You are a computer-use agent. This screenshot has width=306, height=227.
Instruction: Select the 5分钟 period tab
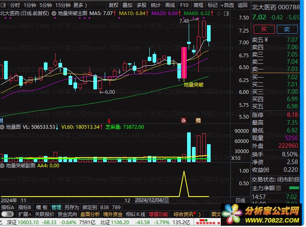[x=46, y=5]
